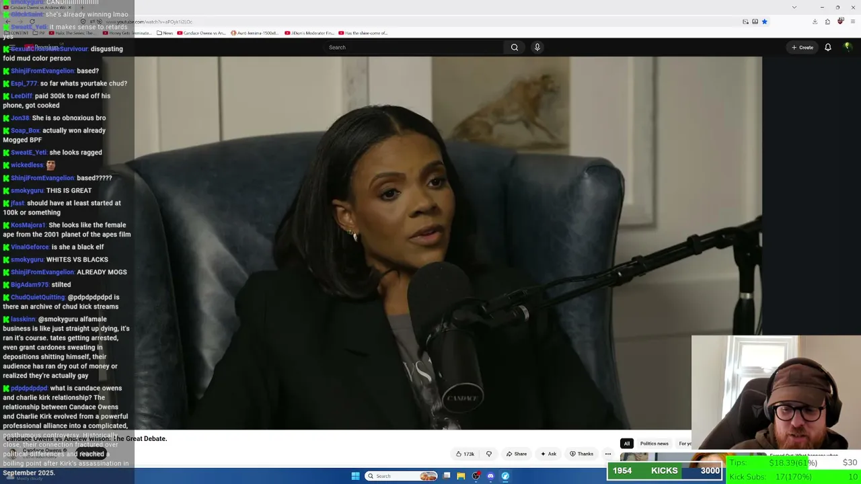The height and width of the screenshot is (484, 861).
Task: Click chat username ChudQuietQuitting
Action: click(x=38, y=297)
